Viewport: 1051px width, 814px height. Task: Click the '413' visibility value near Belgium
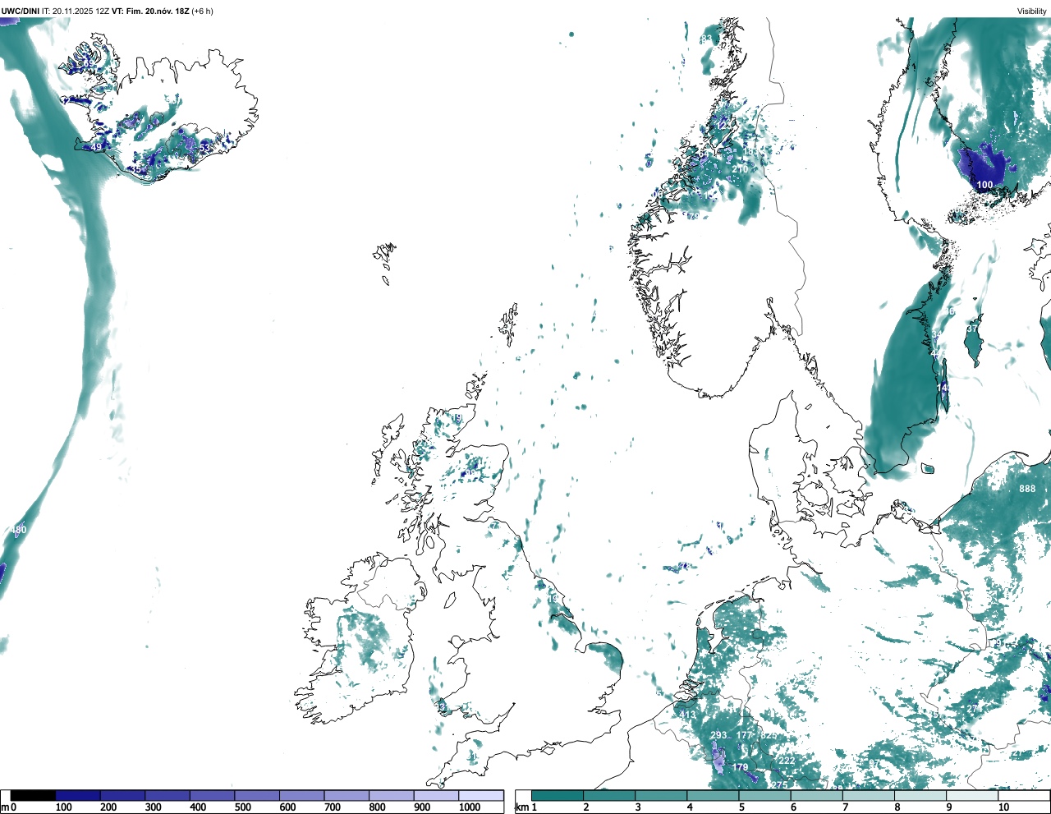click(688, 715)
